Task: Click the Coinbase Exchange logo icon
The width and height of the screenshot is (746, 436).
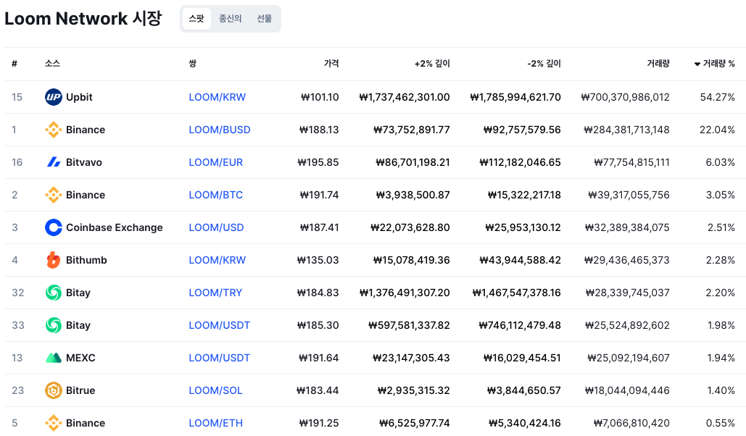Action: click(54, 227)
